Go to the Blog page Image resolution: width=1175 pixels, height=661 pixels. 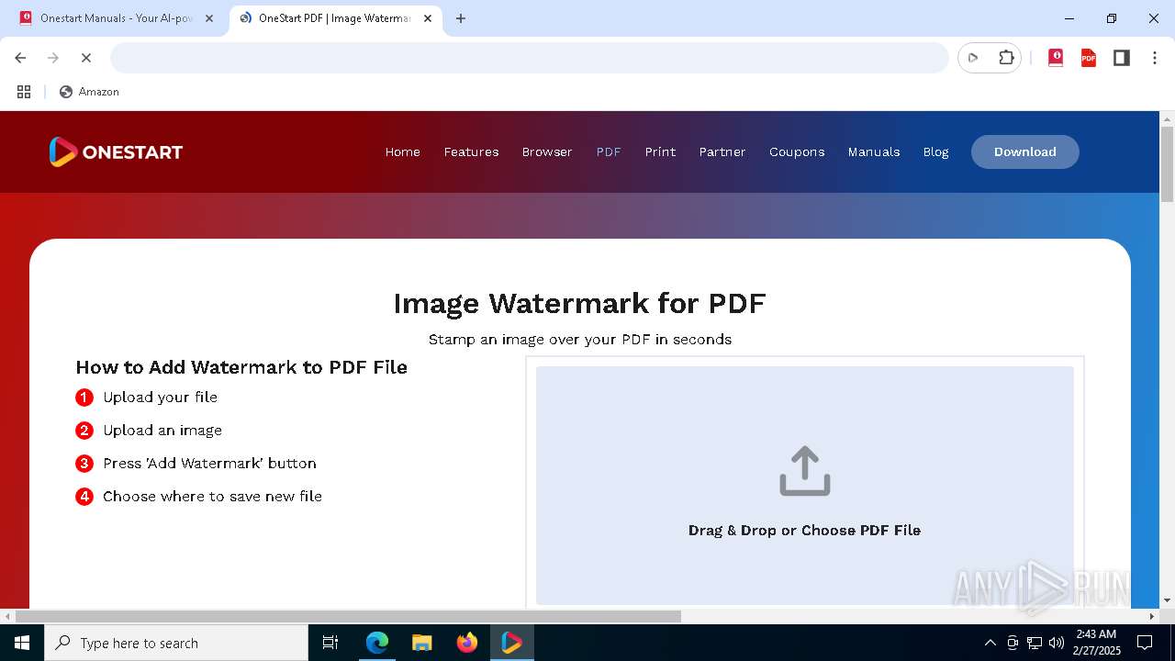935,151
